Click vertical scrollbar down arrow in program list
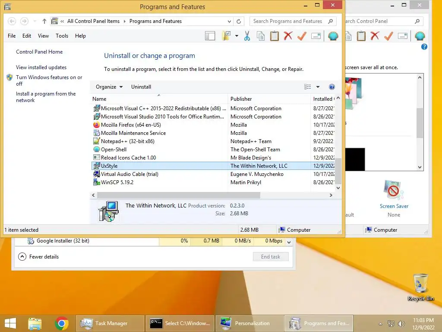The width and height of the screenshot is (442, 332). 338,188
